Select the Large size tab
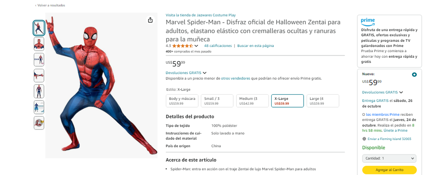This screenshot has height=175, width=447. click(x=323, y=101)
